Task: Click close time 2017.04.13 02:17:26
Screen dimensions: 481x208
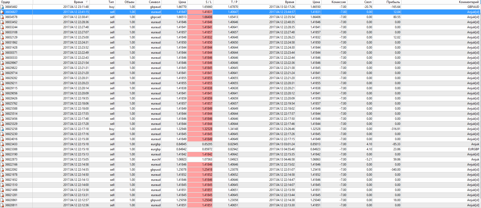Action: [x=282, y=7]
